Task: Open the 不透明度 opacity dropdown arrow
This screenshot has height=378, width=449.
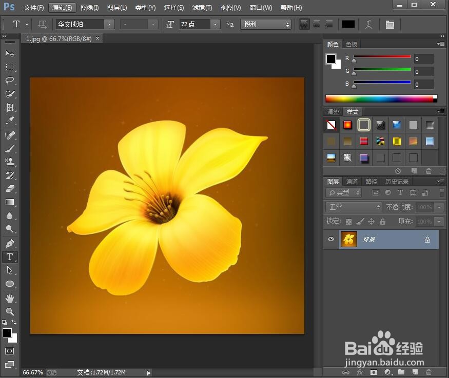Action: (439, 207)
